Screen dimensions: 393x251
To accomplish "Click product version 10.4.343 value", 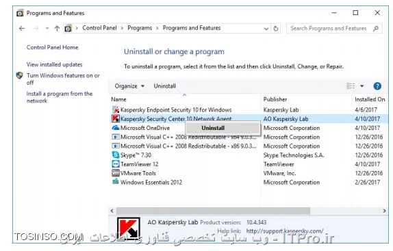I will point(256,222).
